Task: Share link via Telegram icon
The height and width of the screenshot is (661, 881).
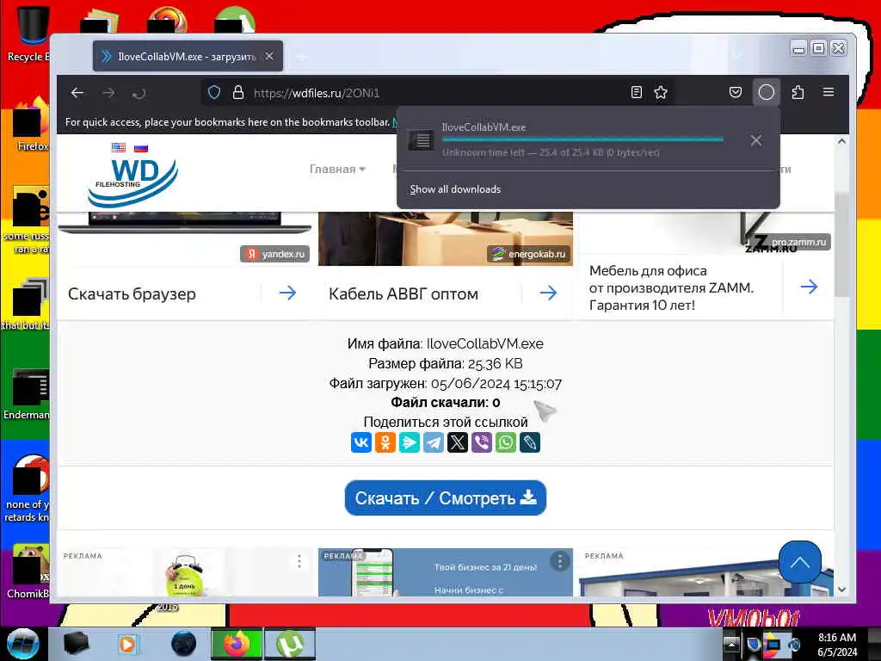Action: [x=434, y=442]
